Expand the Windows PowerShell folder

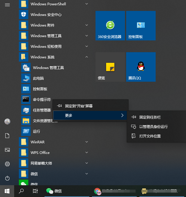coord(87,4)
